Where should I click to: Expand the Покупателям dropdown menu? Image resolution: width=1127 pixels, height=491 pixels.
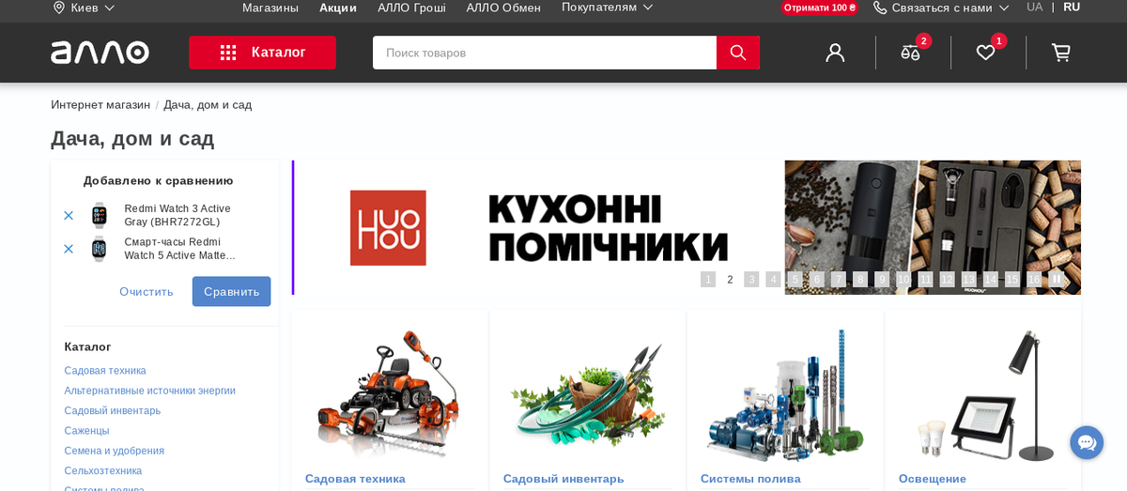pos(608,8)
